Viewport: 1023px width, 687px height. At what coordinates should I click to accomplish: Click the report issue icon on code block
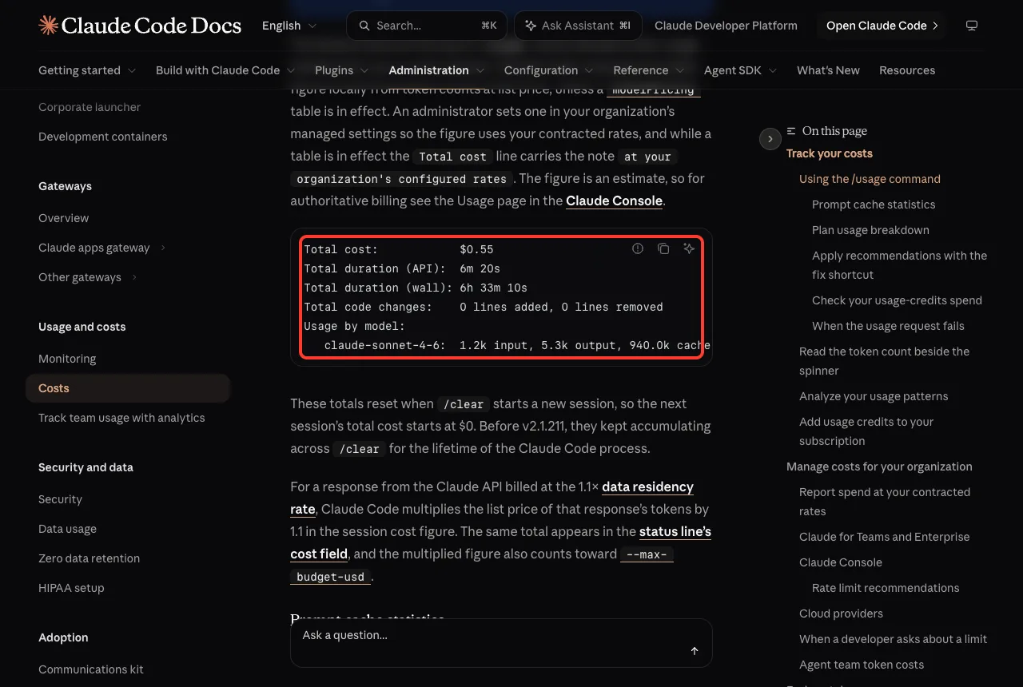(x=638, y=248)
